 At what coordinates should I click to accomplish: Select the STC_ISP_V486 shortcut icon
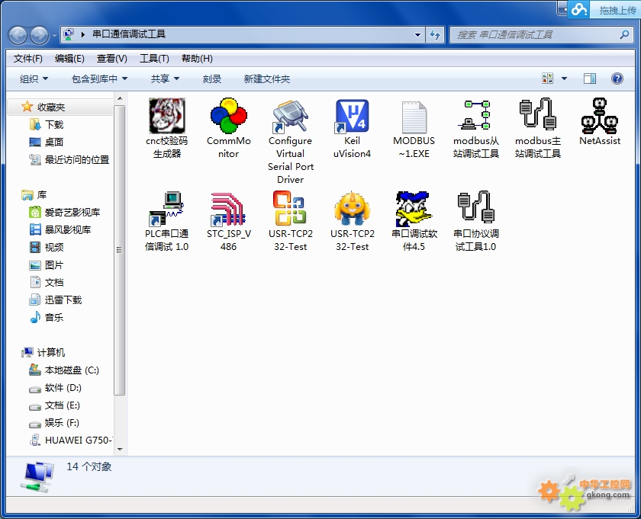(x=228, y=209)
